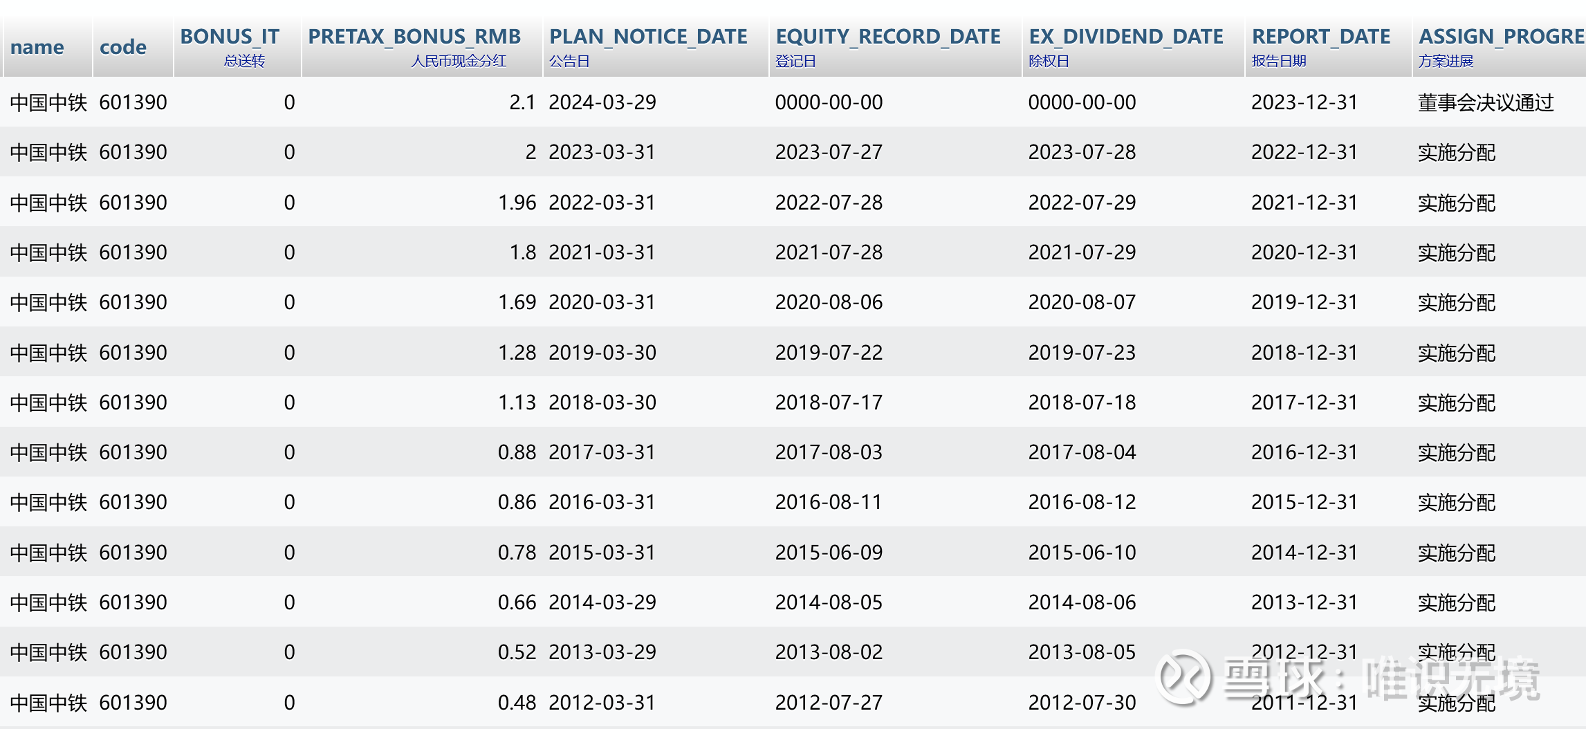Click the EX_DIVIDEND_DATE column header
Image resolution: width=1586 pixels, height=729 pixels.
1134,47
